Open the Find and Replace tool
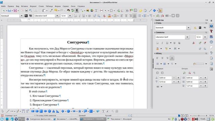This screenshot has width=215, height=121. tap(68, 10)
